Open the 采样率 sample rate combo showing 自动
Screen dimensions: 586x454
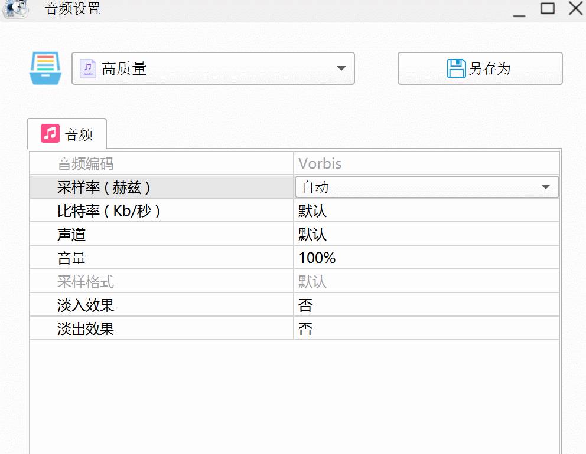414,186
